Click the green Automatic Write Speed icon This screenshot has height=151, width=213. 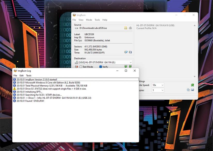pos(193,85)
